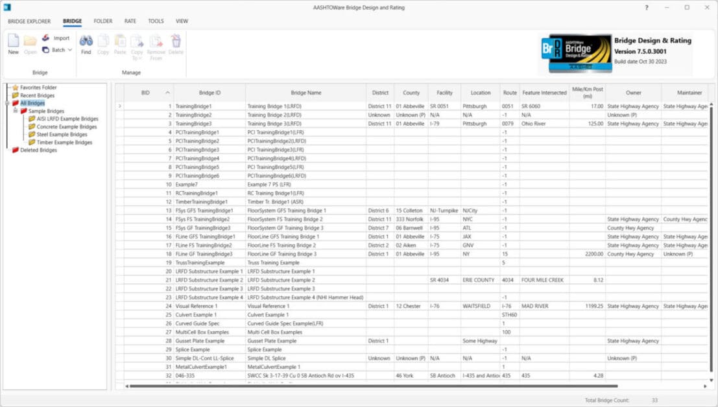Viewport: 718px width, 407px height.
Task: Switch to the TOOLS ribbon tab
Action: (x=156, y=21)
